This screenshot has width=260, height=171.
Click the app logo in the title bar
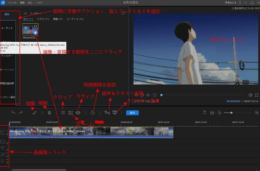[3, 3]
